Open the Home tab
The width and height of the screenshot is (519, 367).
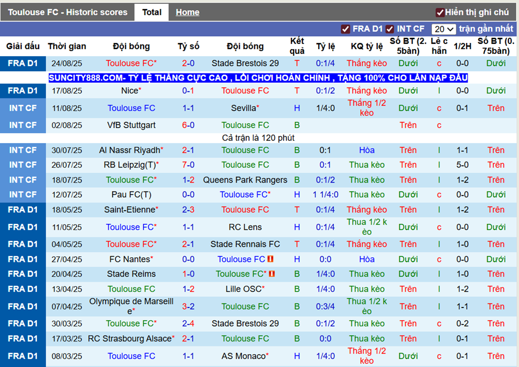pos(188,12)
